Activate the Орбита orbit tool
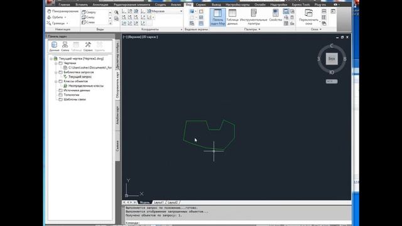This screenshot has height=226, width=402. (55, 17)
